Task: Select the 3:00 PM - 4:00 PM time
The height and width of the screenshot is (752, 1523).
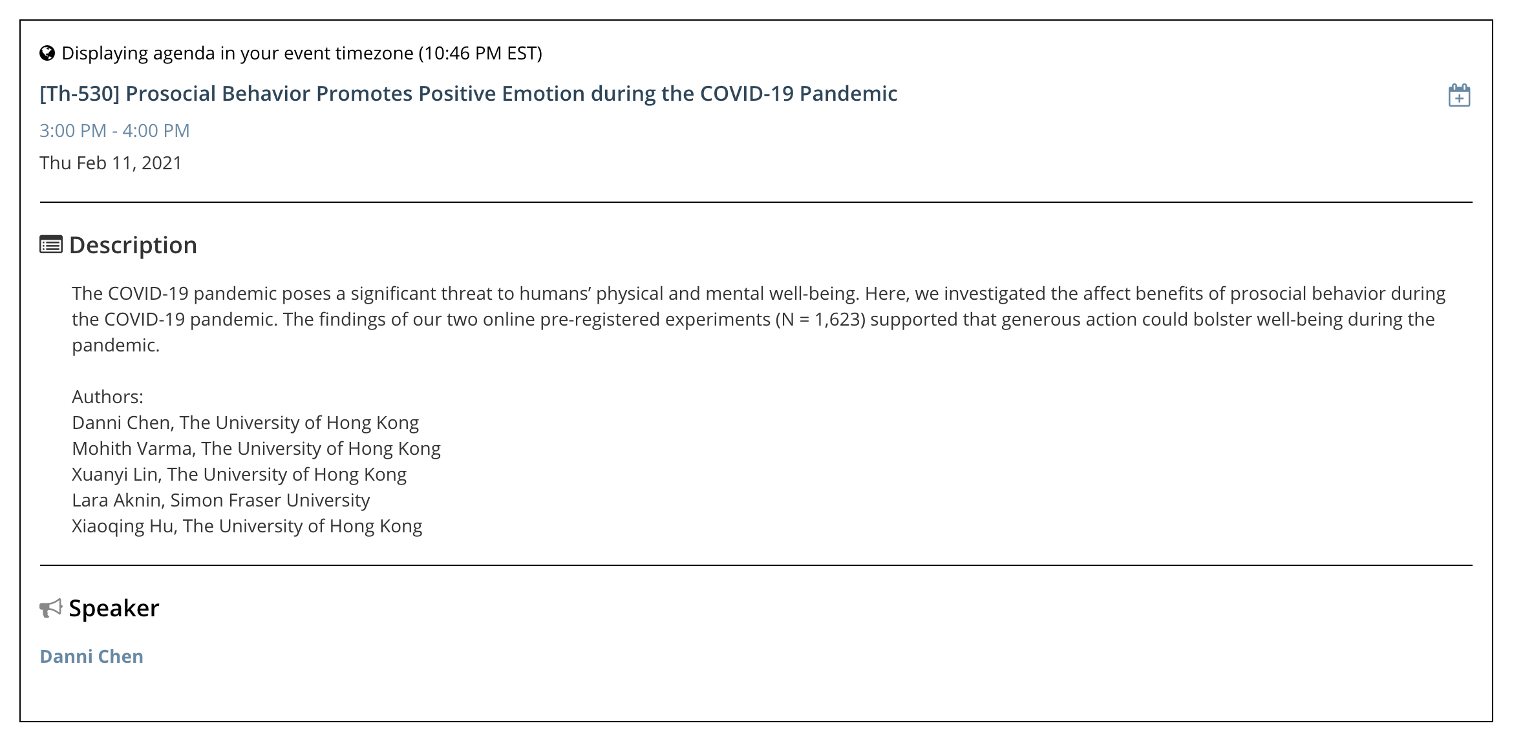Action: 114,131
